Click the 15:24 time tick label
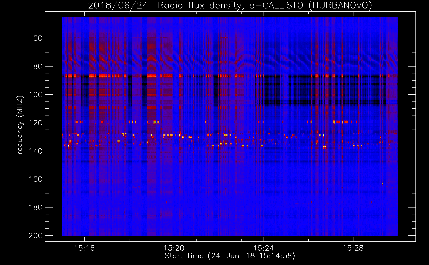Screen dimensions: 429x265 click(264, 248)
